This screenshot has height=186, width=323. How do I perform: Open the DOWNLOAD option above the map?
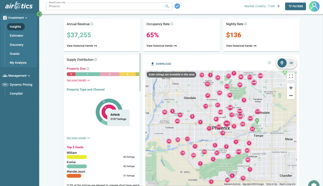point(161,63)
